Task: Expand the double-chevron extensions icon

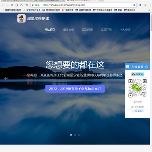Action: pyautogui.click(x=145, y=5)
